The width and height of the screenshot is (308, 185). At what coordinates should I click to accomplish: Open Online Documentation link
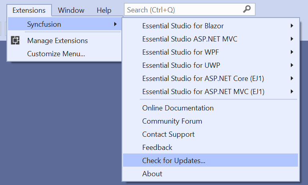coord(178,108)
